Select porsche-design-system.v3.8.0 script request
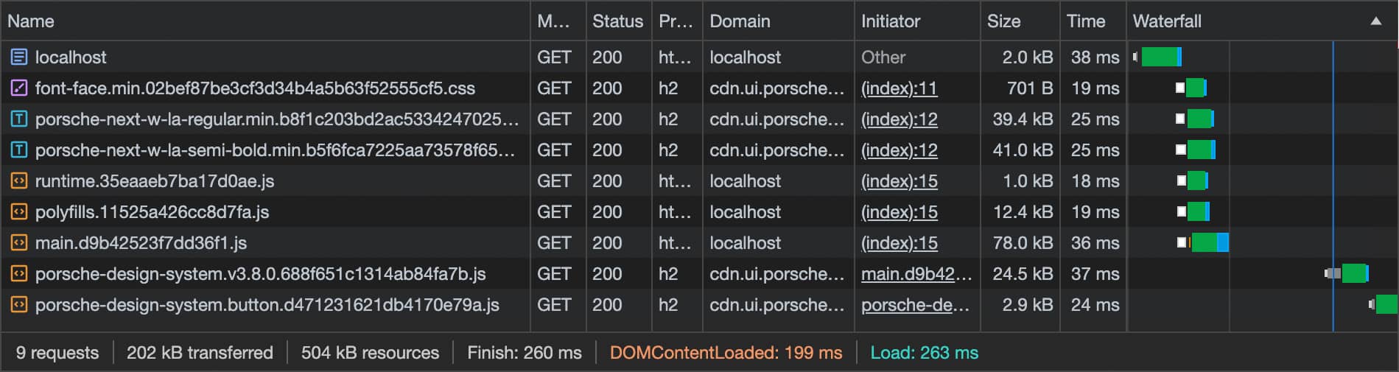The image size is (1399, 372). pos(260,273)
